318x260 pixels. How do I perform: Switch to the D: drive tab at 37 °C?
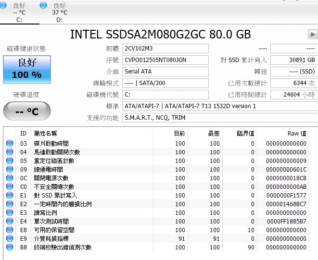click(x=60, y=12)
